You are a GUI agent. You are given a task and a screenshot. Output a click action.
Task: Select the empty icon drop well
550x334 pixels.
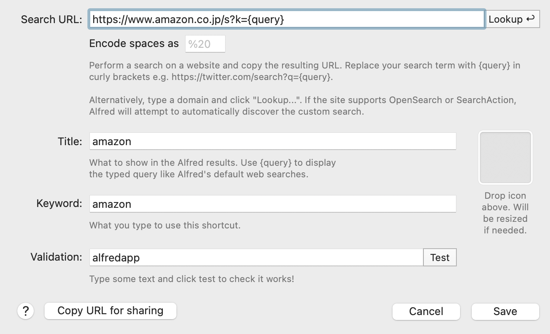click(x=505, y=158)
